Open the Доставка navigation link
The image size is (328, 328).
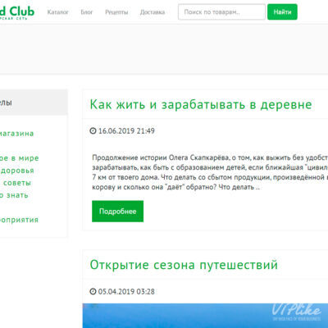(x=153, y=12)
